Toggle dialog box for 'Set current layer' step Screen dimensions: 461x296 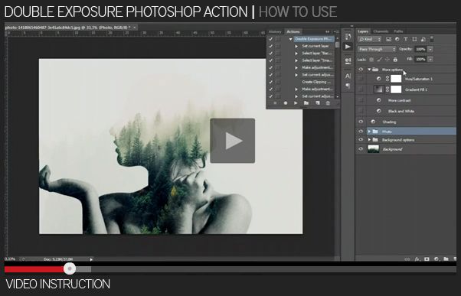(278, 46)
